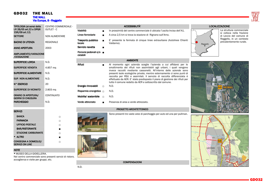Image resolution: width=272 pixels, height=192 pixels.
Task: Select the BACINO DI UTENZA value REGIONALE
Action: click(52, 42)
